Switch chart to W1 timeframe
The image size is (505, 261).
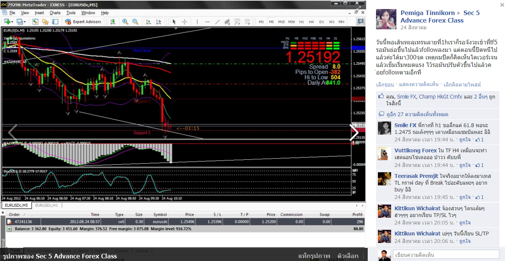pos(332,22)
